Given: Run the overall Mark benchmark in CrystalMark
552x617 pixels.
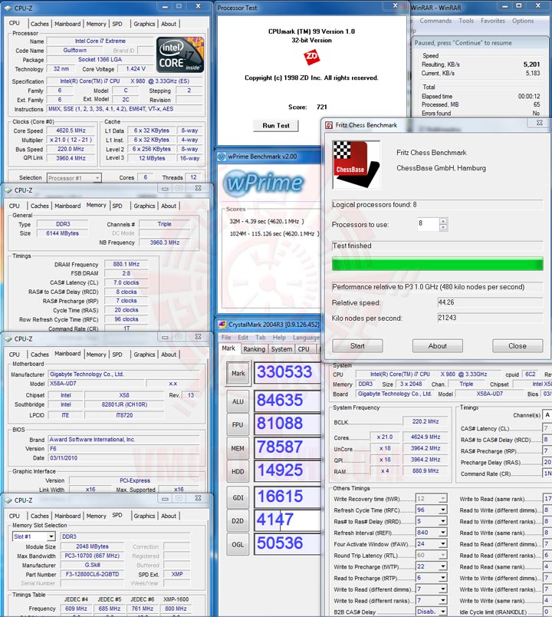Looking at the screenshot, I should (238, 373).
